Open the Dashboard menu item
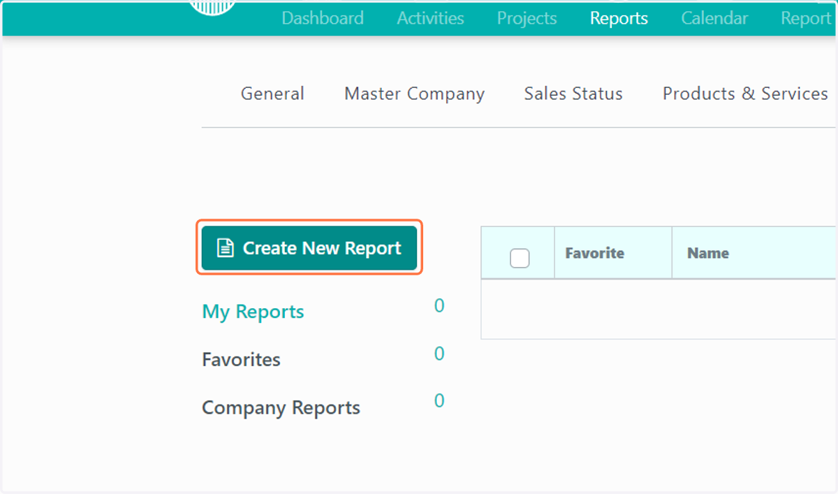The height and width of the screenshot is (494, 838). (x=323, y=18)
